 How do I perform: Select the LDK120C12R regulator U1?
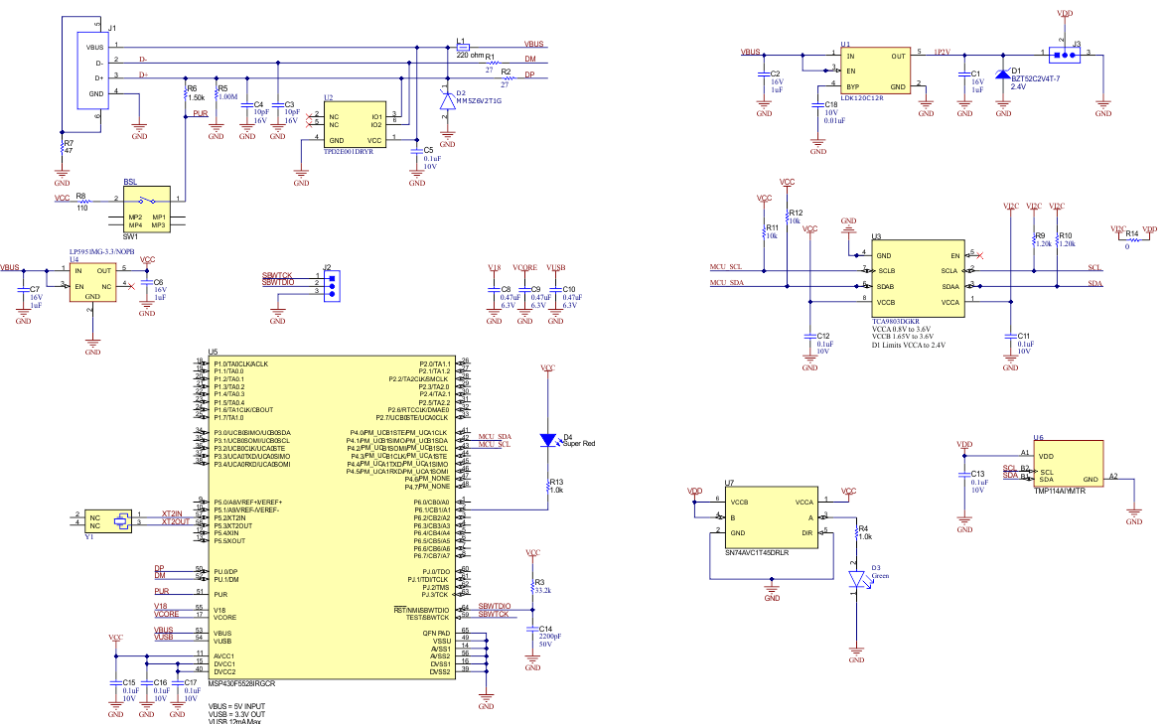(x=875, y=72)
